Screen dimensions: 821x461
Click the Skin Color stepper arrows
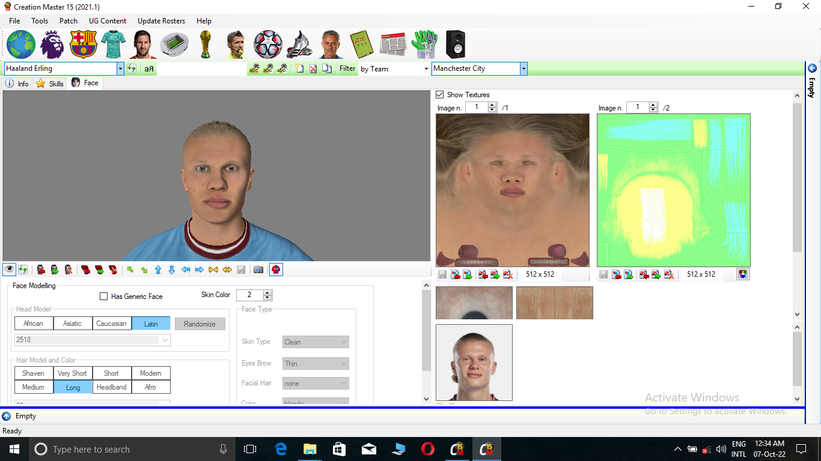268,295
